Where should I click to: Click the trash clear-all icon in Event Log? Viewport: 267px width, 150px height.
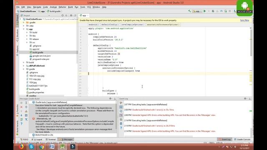point(121,124)
